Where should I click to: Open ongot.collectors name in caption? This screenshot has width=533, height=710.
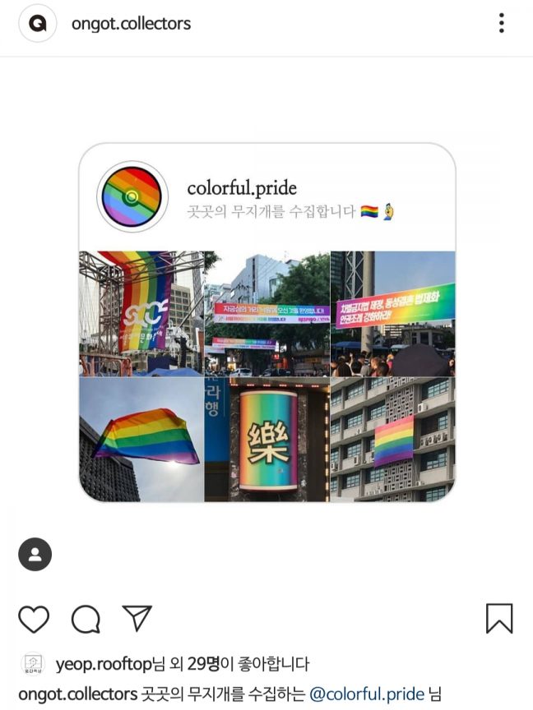pos(77,694)
